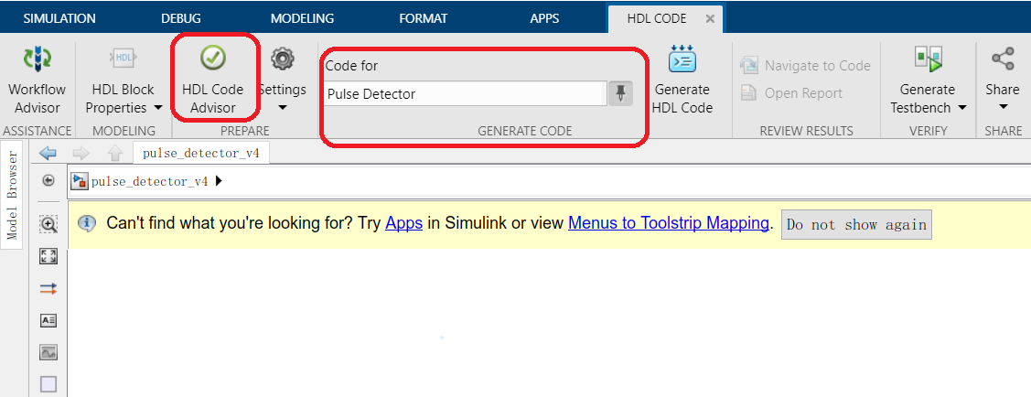Switch to the APPS tab
Viewport: 1031px width, 397px height.
[x=544, y=18]
